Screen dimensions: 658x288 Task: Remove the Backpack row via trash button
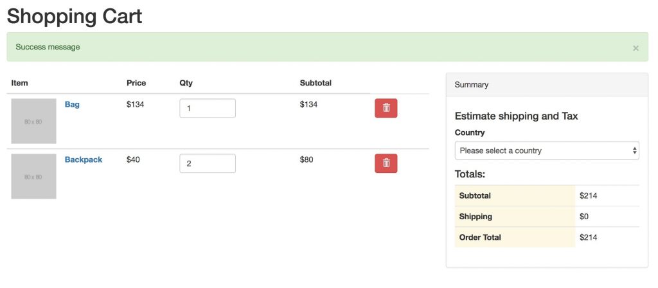[386, 163]
